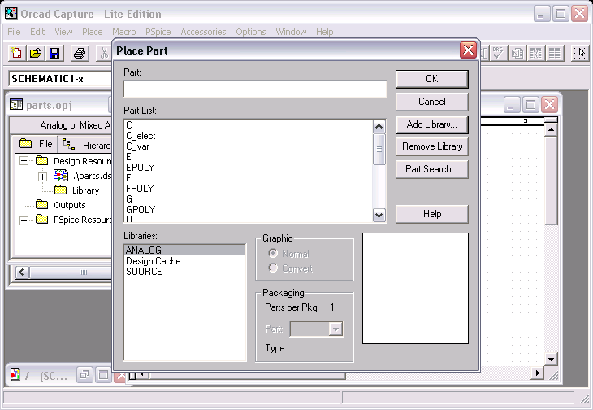Click the schematic window scroll-up arrow
The width and height of the screenshot is (593, 410).
[551, 130]
